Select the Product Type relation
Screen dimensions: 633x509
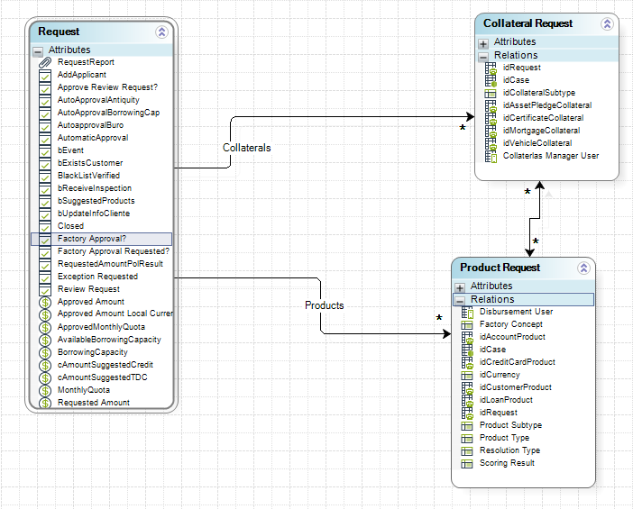504,438
